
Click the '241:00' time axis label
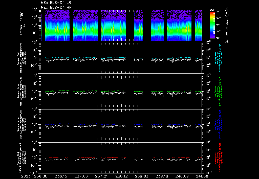[x=202, y=176]
